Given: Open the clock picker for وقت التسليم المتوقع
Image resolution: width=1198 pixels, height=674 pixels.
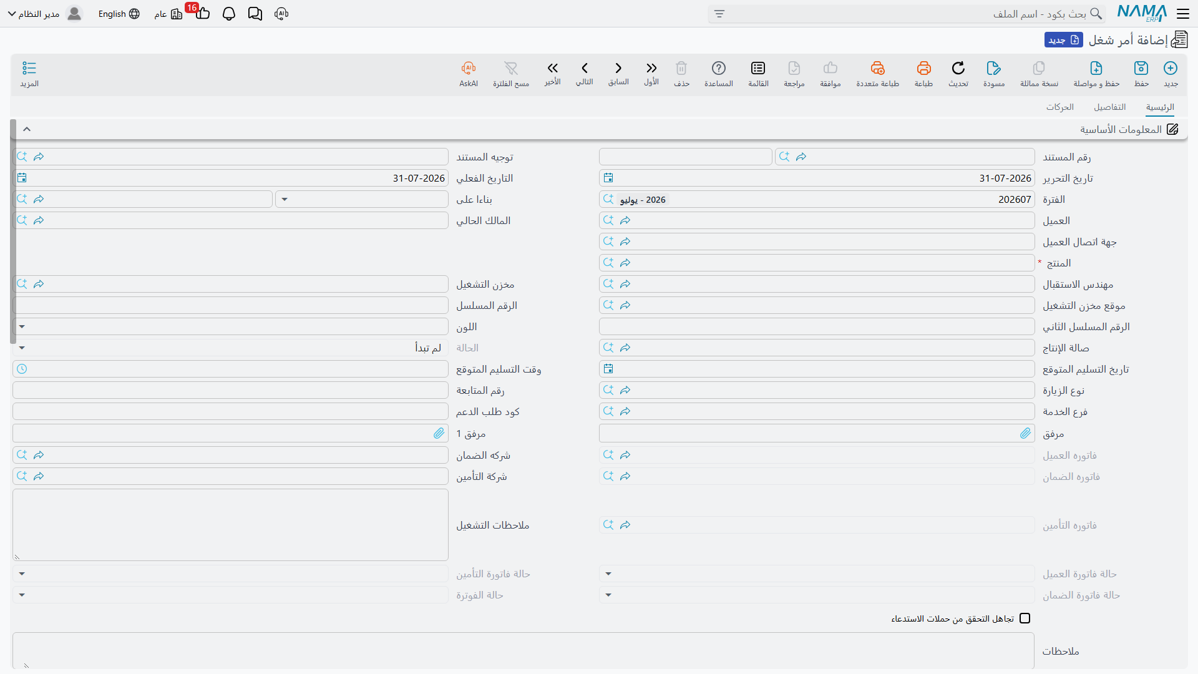Looking at the screenshot, I should click(22, 369).
